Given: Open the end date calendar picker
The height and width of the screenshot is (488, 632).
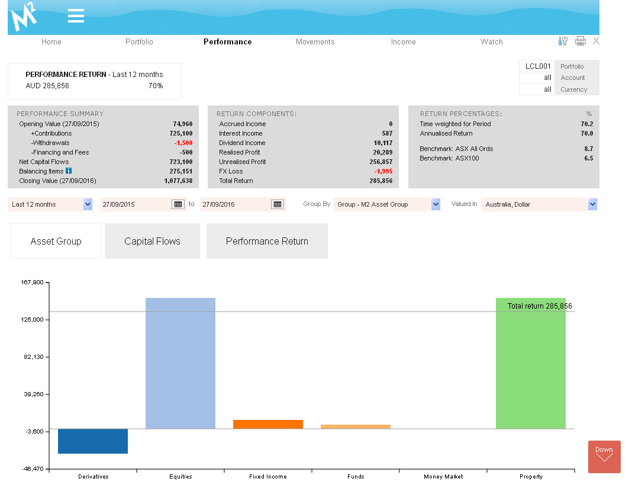Looking at the screenshot, I should point(277,204).
